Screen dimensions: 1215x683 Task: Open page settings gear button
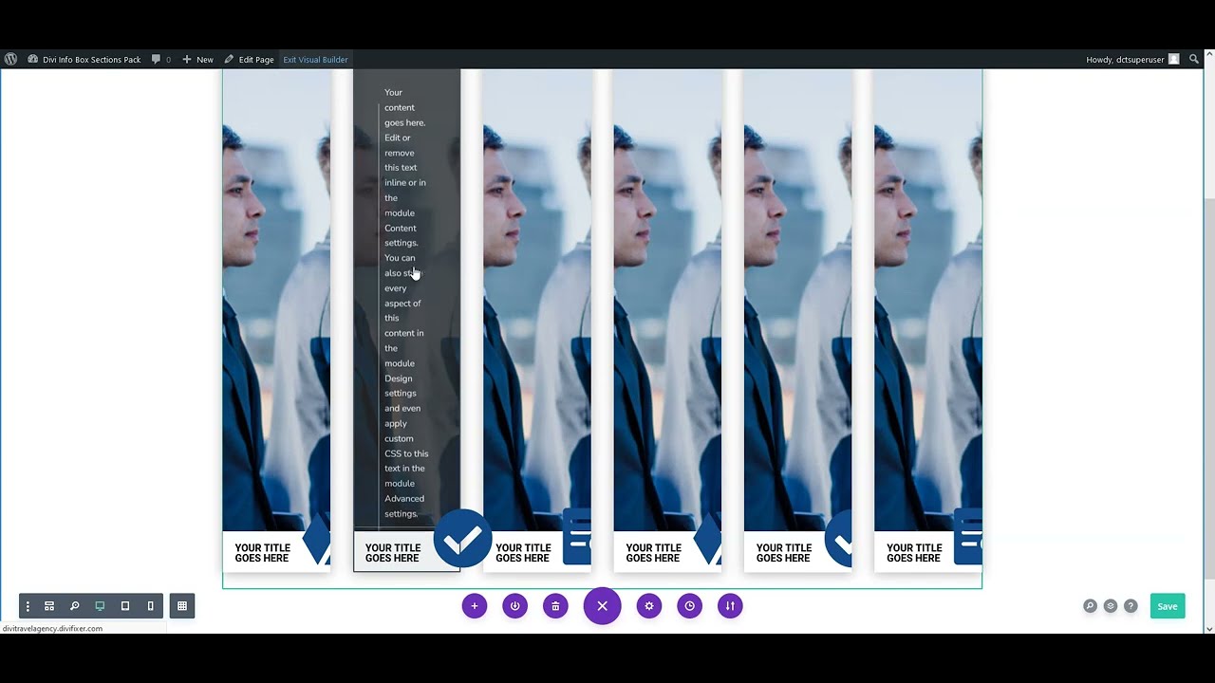click(649, 606)
